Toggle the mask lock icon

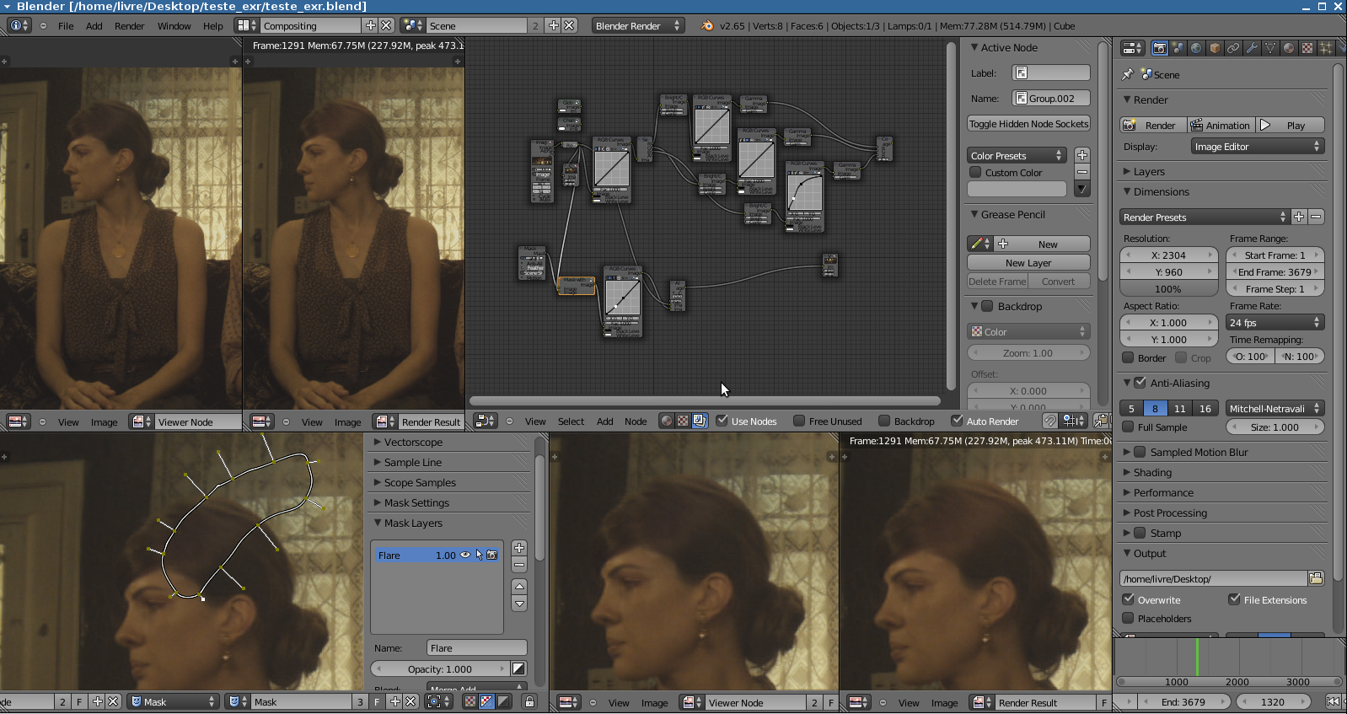529,701
